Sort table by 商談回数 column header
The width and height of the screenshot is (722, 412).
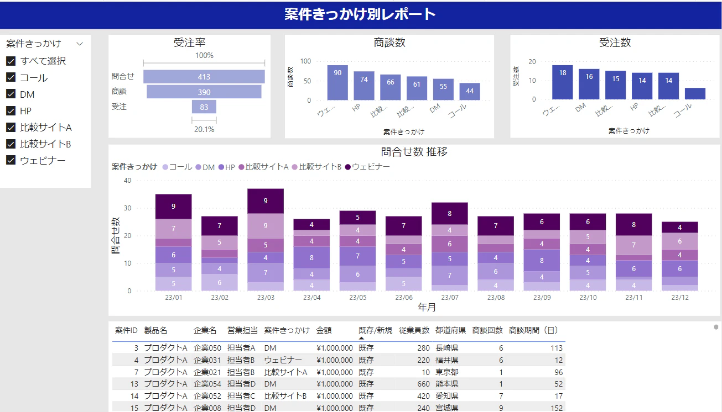487,330
